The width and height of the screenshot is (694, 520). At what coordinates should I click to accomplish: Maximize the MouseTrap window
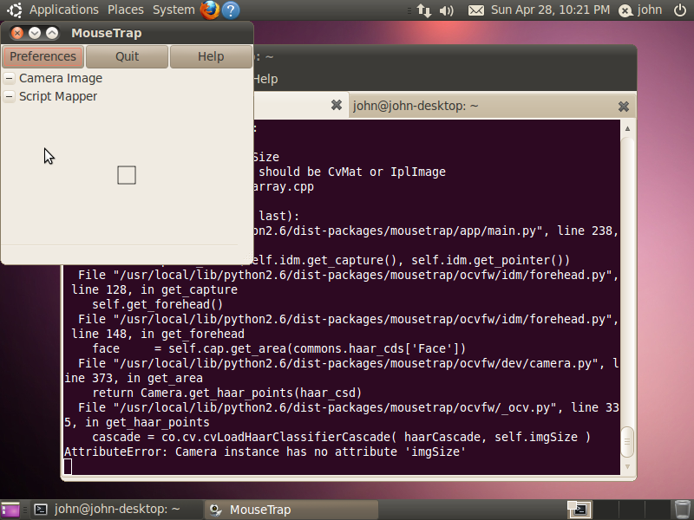pos(52,33)
